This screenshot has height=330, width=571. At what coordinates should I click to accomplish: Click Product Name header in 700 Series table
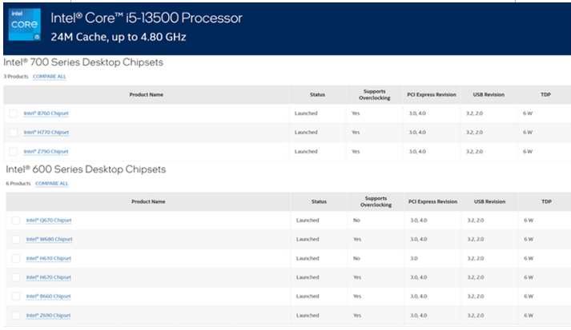pyautogui.click(x=146, y=94)
